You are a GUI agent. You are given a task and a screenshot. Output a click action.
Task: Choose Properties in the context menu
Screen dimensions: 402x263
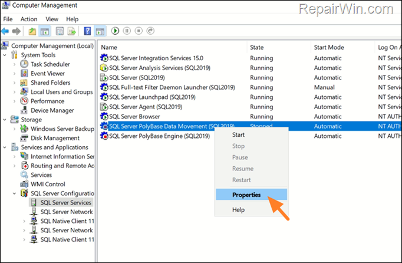point(251,195)
